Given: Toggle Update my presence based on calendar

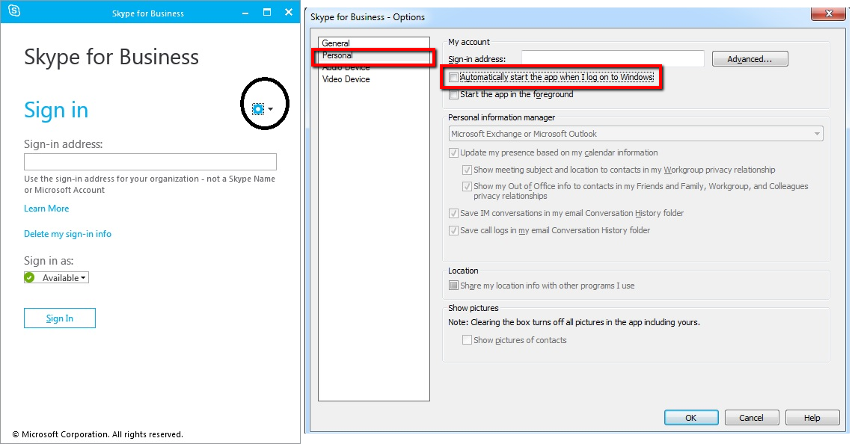Looking at the screenshot, I should [x=453, y=153].
